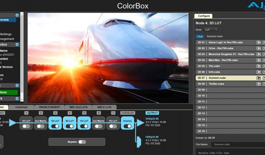Disable the node 4 3D LUT switch
Viewport: 265px width, 155px height.
(x=70, y=126)
